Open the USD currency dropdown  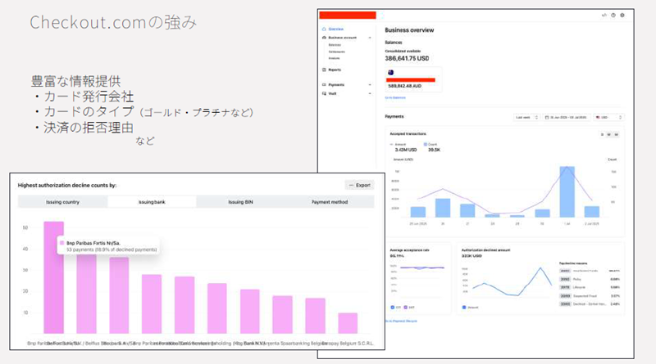pyautogui.click(x=608, y=117)
